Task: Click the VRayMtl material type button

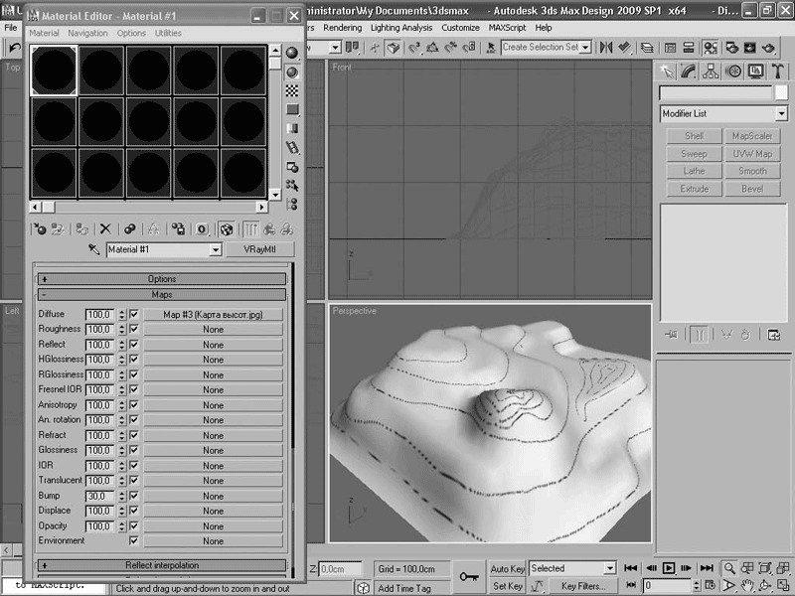Action: pyautogui.click(x=254, y=250)
